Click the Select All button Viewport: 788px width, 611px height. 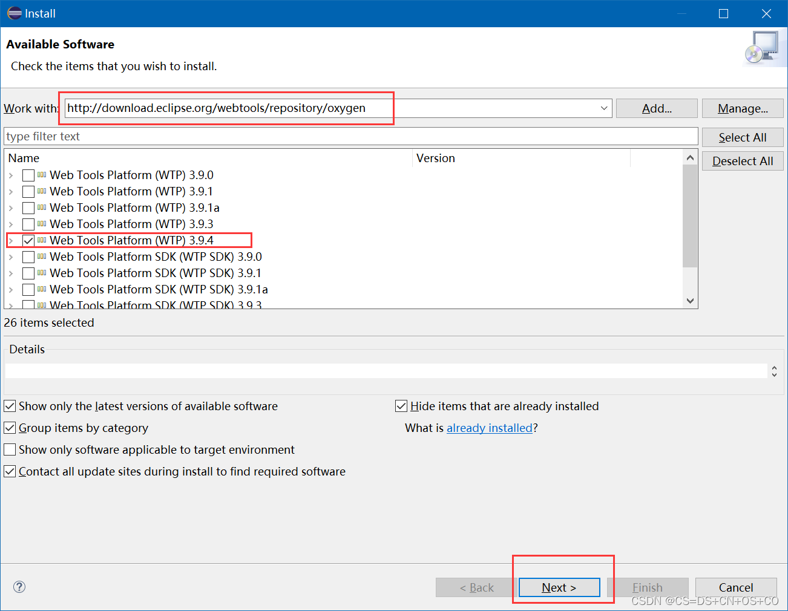tap(743, 137)
